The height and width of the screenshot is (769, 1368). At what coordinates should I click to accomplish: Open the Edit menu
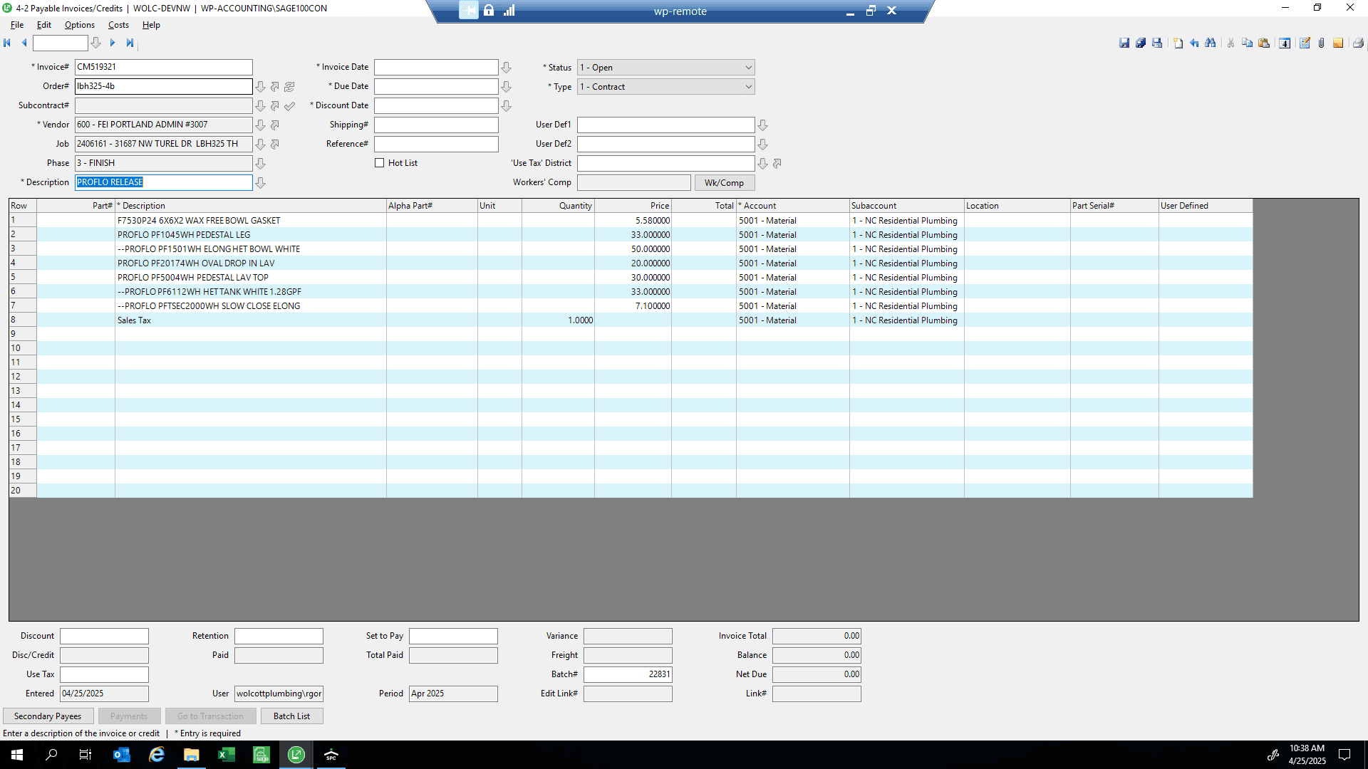(x=44, y=25)
